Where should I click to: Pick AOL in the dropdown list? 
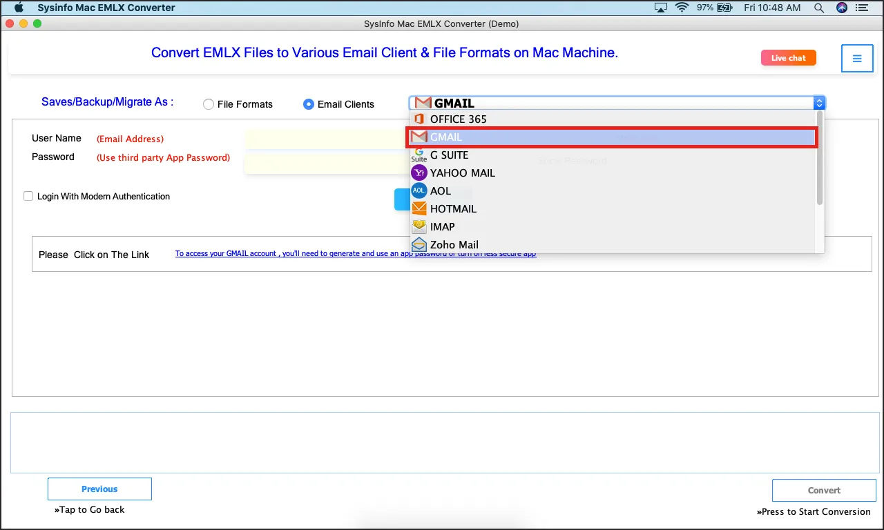[612, 191]
